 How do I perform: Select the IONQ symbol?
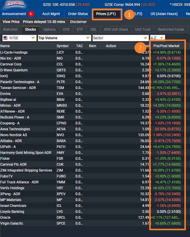pos(61,76)
